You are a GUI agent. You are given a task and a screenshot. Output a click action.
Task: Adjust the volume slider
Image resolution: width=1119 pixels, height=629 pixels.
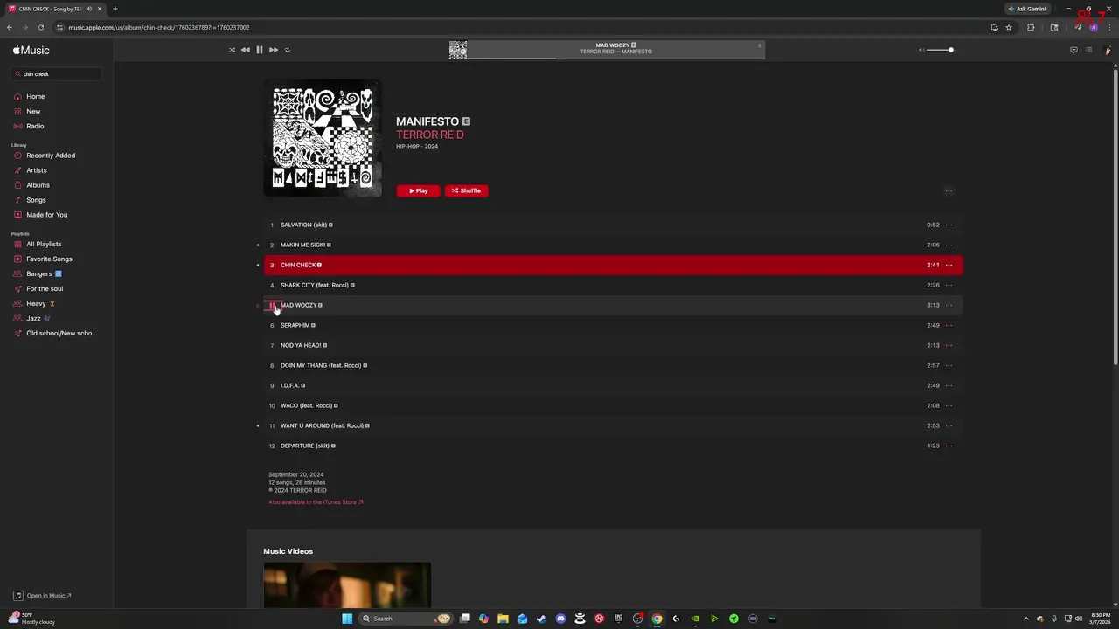coord(941,50)
